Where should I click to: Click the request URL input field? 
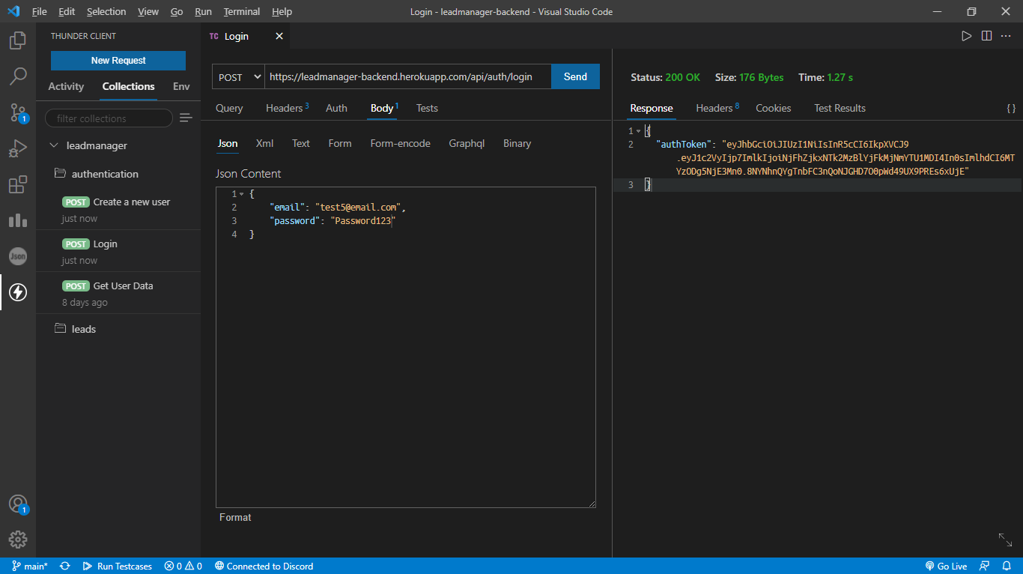point(408,76)
